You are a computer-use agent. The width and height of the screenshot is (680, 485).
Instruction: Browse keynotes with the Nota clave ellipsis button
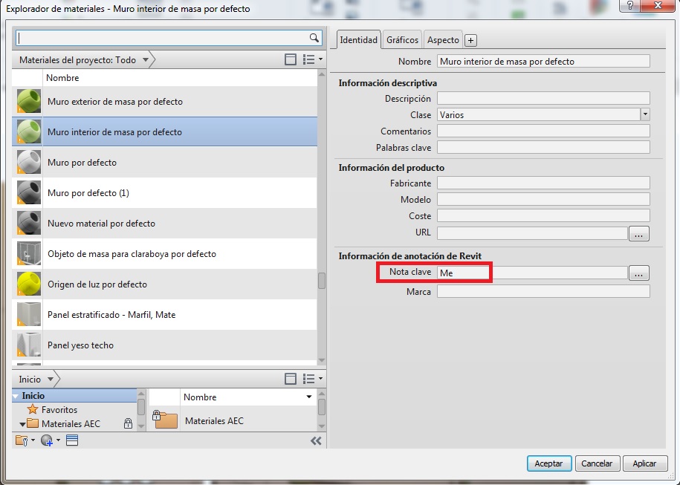pos(639,273)
